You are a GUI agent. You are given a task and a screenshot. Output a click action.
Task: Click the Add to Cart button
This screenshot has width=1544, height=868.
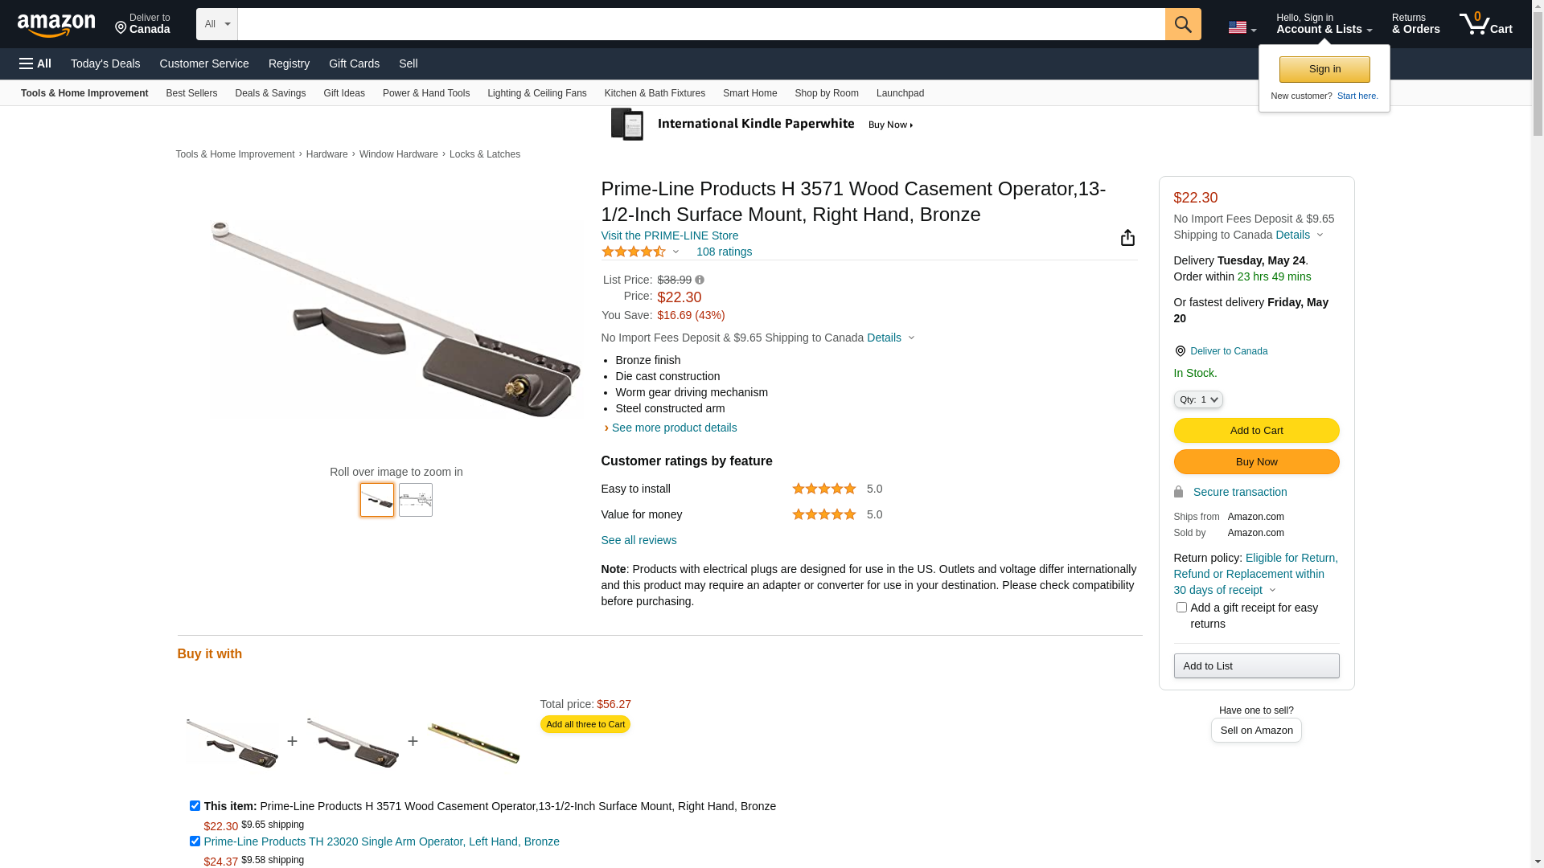tap(1256, 431)
